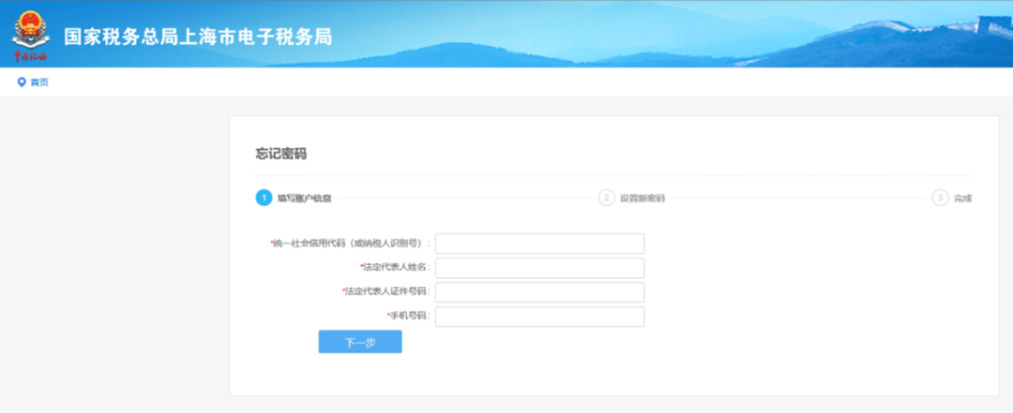Select step 2 circle 设置新密码

(x=606, y=199)
